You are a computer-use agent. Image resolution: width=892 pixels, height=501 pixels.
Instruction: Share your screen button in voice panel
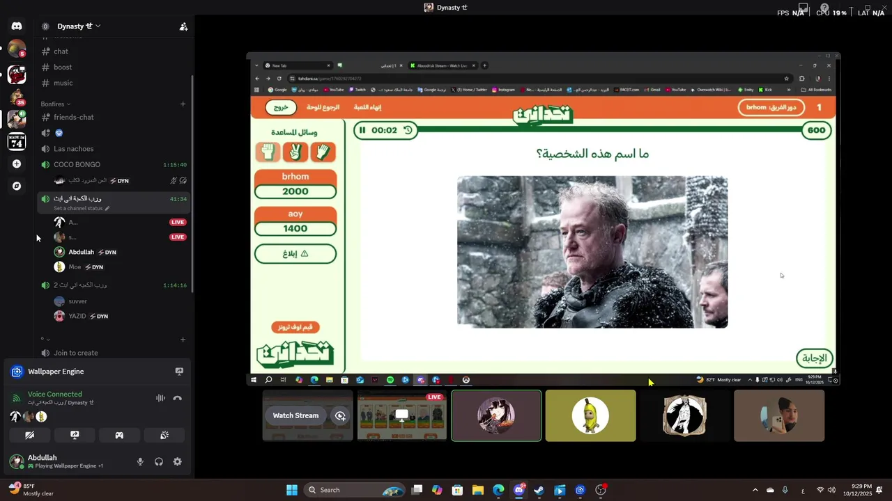click(75, 435)
